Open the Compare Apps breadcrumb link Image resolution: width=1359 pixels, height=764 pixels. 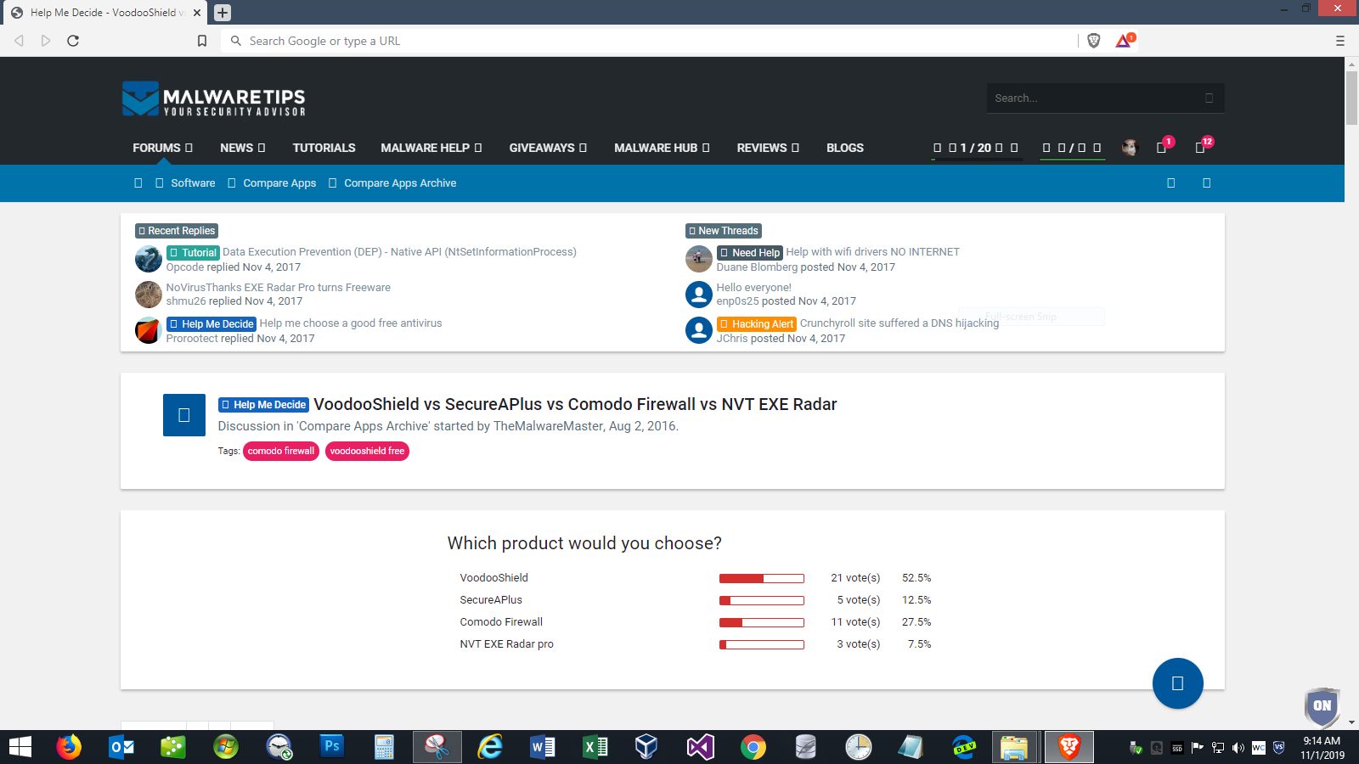(279, 183)
